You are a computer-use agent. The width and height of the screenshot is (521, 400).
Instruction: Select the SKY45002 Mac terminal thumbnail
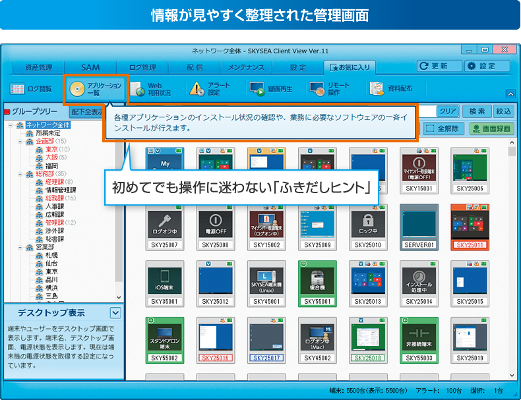(317, 340)
